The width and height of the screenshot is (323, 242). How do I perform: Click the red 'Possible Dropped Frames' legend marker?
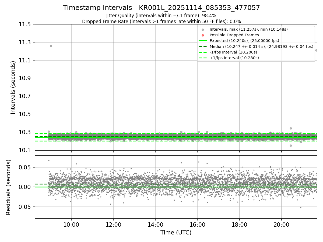(203, 35)
